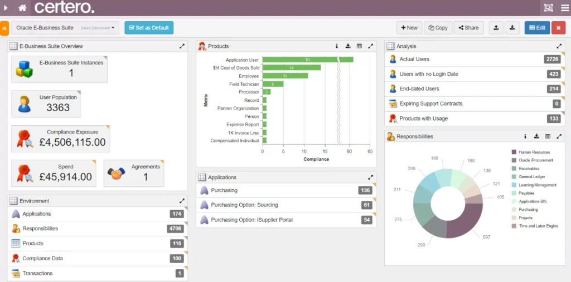Click Responsibilities panel info icon
Image resolution: width=571 pixels, height=282 pixels.
pyautogui.click(x=525, y=137)
